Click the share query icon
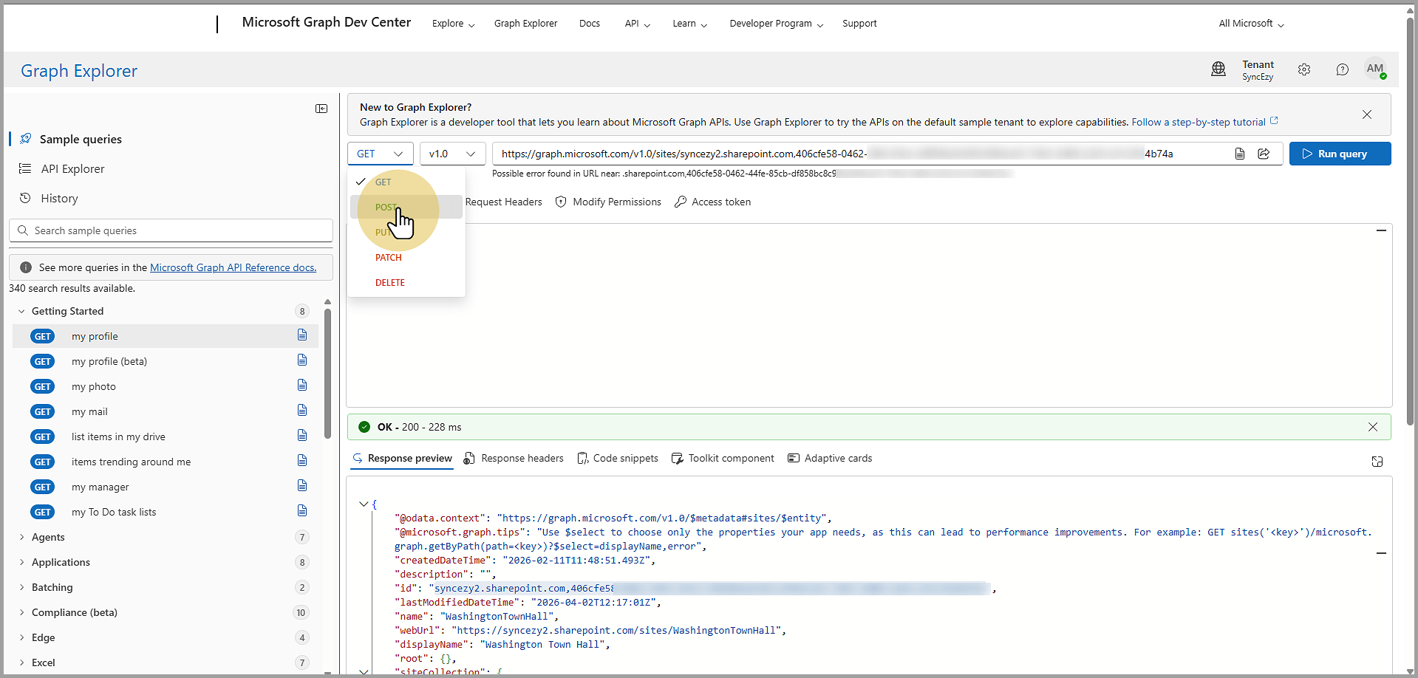The image size is (1418, 678). [x=1264, y=154]
